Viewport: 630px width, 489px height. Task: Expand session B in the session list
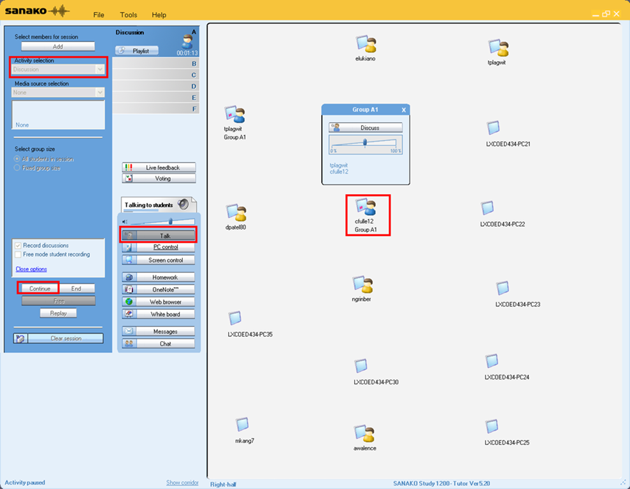click(156, 64)
